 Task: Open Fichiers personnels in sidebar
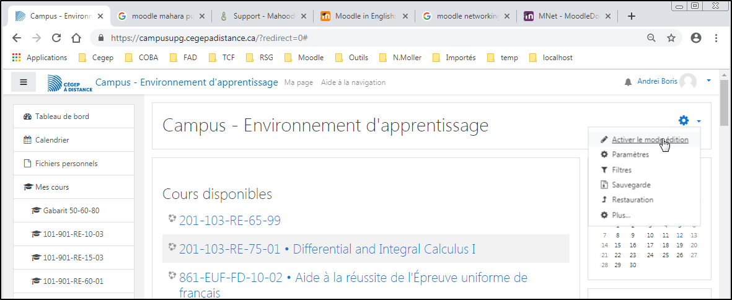(66, 164)
